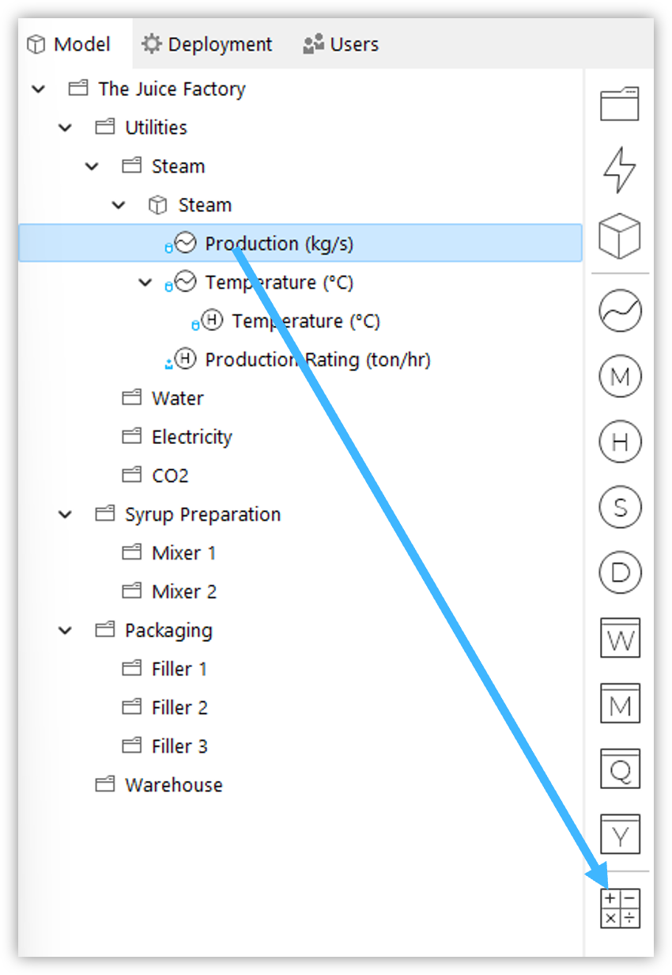Image resolution: width=672 pixels, height=975 pixels.
Task: Collapse the Temperature (°C) tag node
Action: point(145,283)
